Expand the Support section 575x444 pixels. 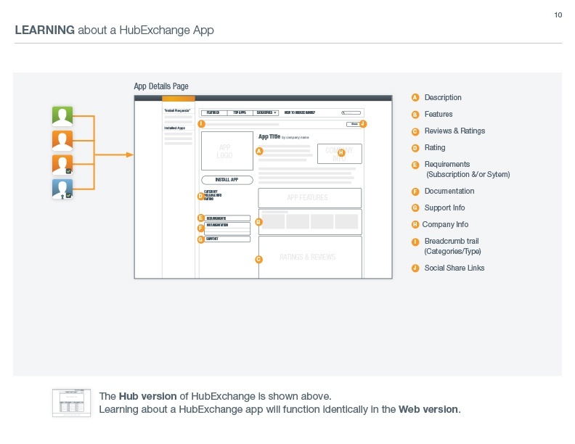point(227,239)
